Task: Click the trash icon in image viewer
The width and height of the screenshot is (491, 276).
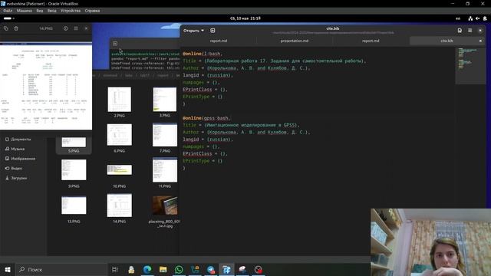Action: [x=16, y=28]
